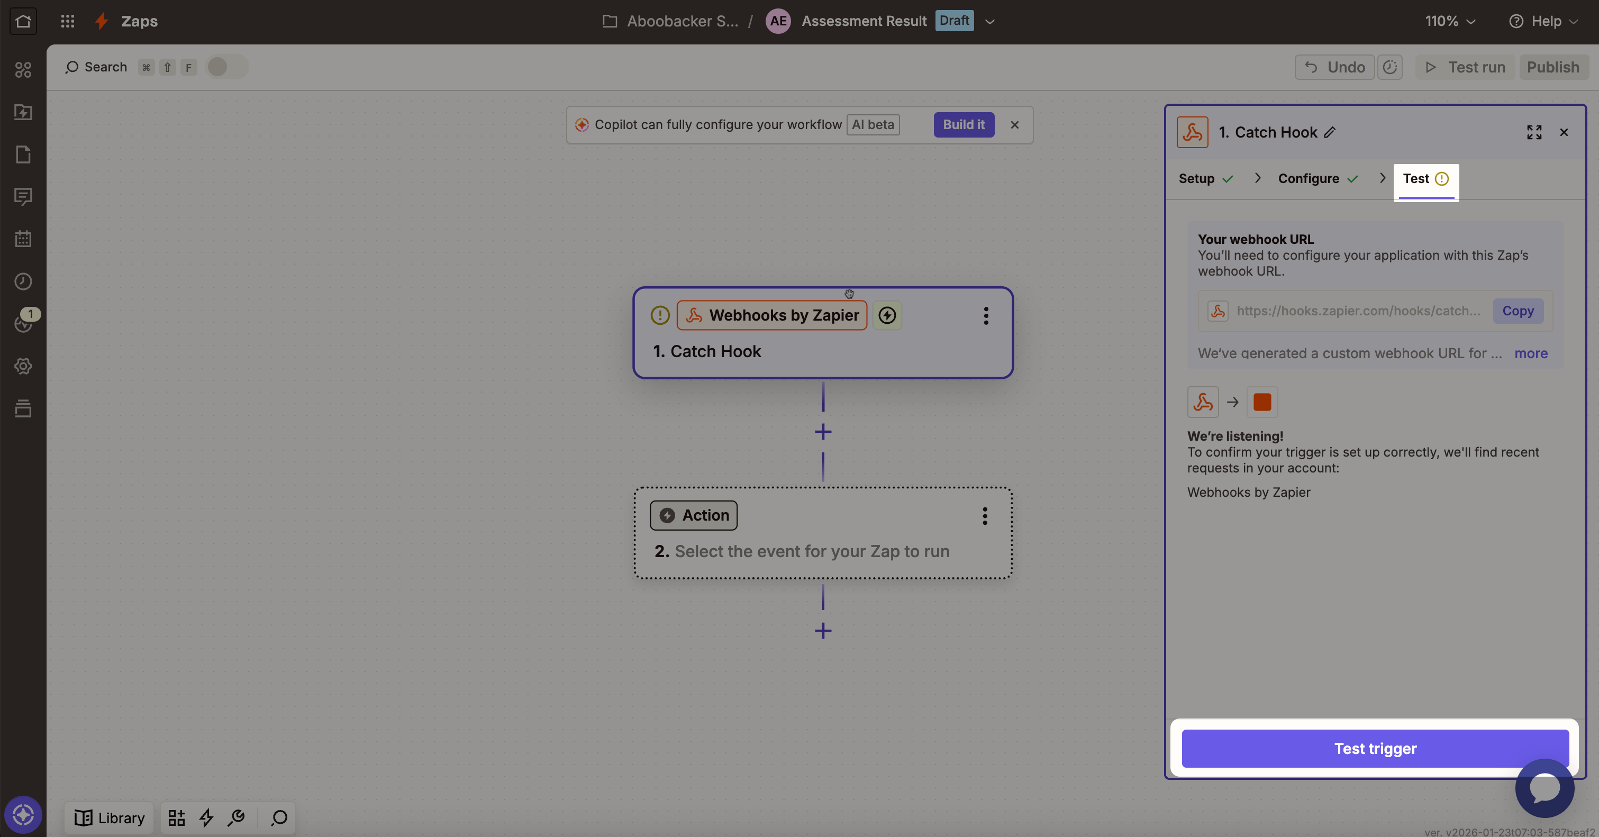1599x837 pixels.
Task: Expand Catch Hook panel to fullscreen
Action: point(1534,132)
